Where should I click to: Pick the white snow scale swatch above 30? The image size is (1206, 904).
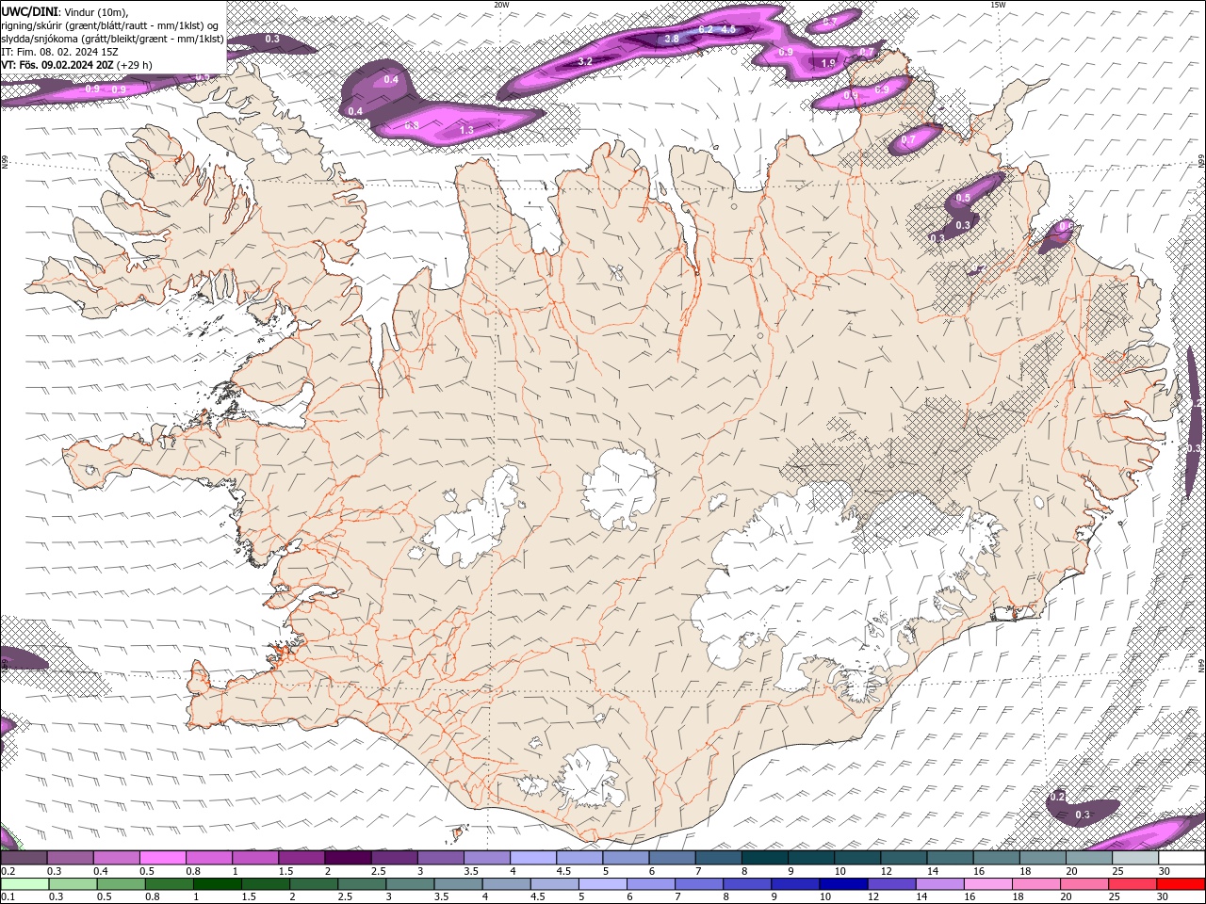(1182, 858)
